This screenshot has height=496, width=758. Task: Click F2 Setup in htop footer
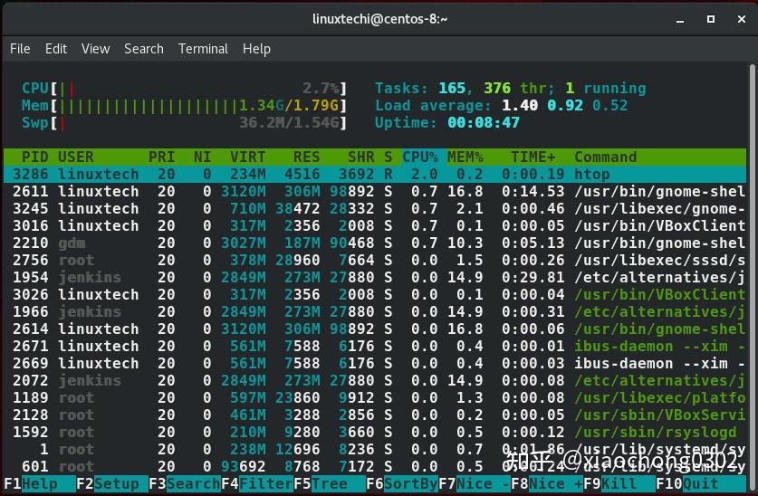112,483
